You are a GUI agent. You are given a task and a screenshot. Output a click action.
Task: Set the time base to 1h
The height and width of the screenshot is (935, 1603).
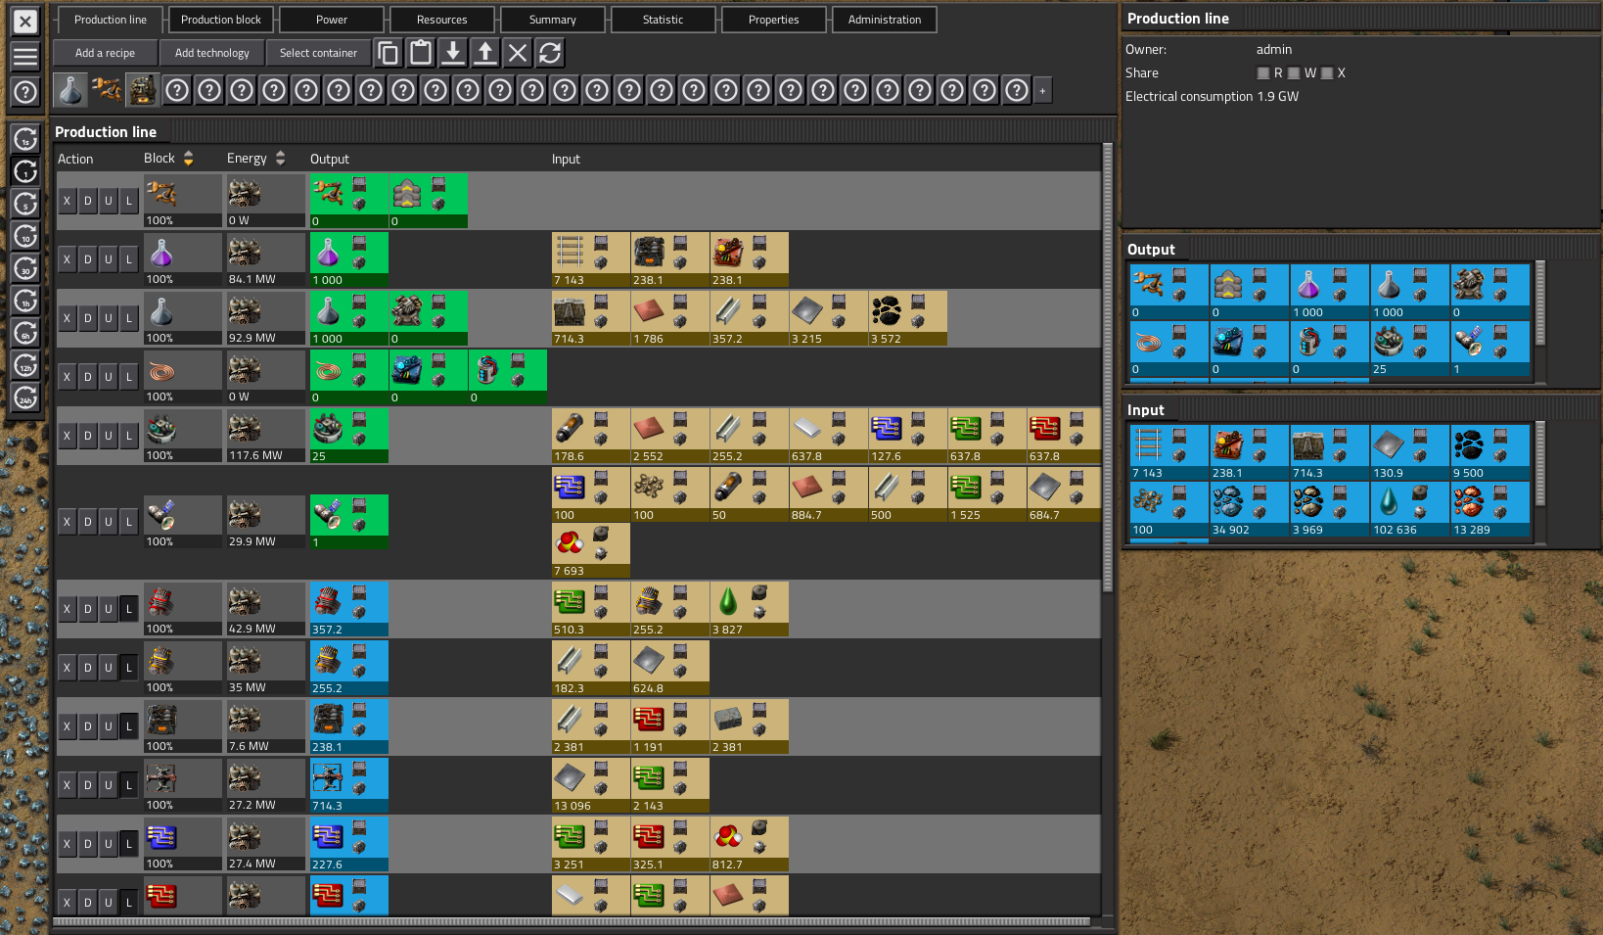(25, 301)
